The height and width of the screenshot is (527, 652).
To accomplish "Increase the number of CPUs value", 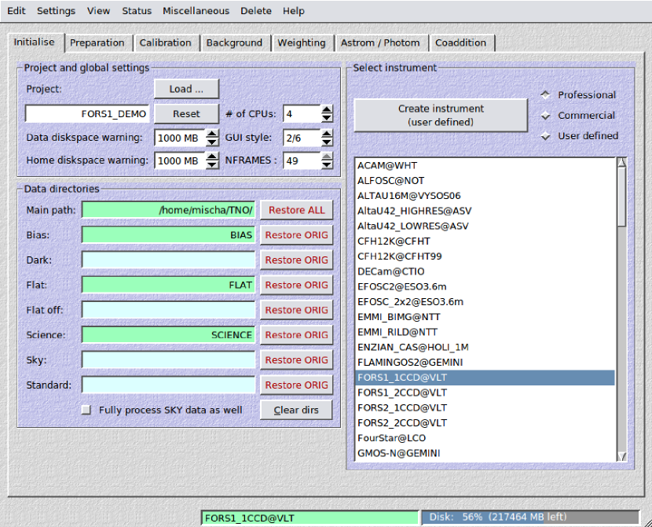I will pyautogui.click(x=327, y=109).
